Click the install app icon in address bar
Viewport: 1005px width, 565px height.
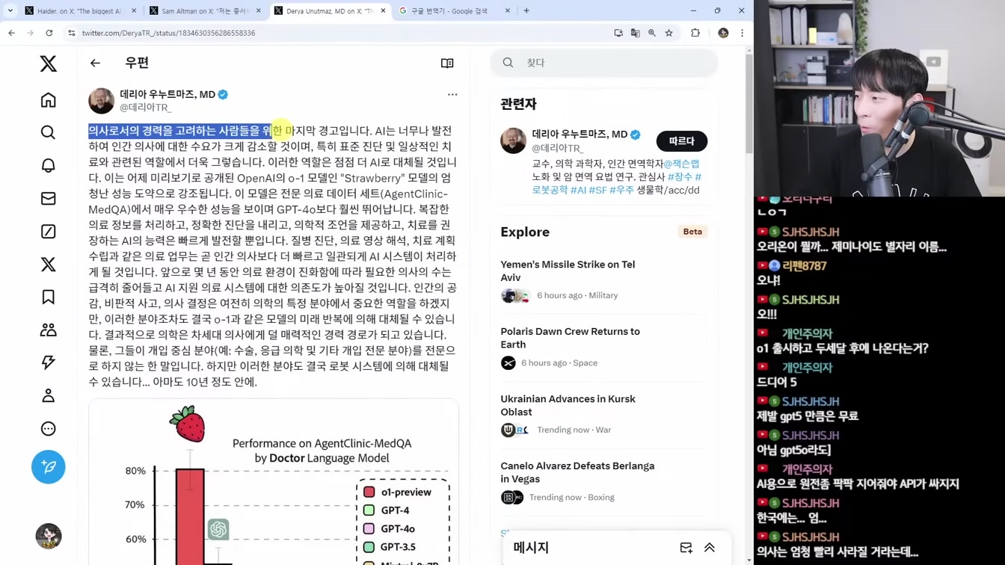618,33
